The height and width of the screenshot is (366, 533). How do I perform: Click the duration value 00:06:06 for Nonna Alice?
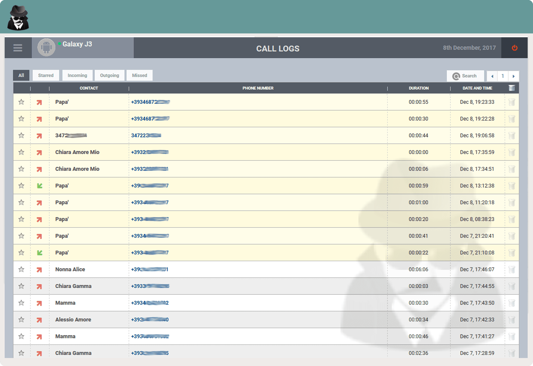pos(418,269)
